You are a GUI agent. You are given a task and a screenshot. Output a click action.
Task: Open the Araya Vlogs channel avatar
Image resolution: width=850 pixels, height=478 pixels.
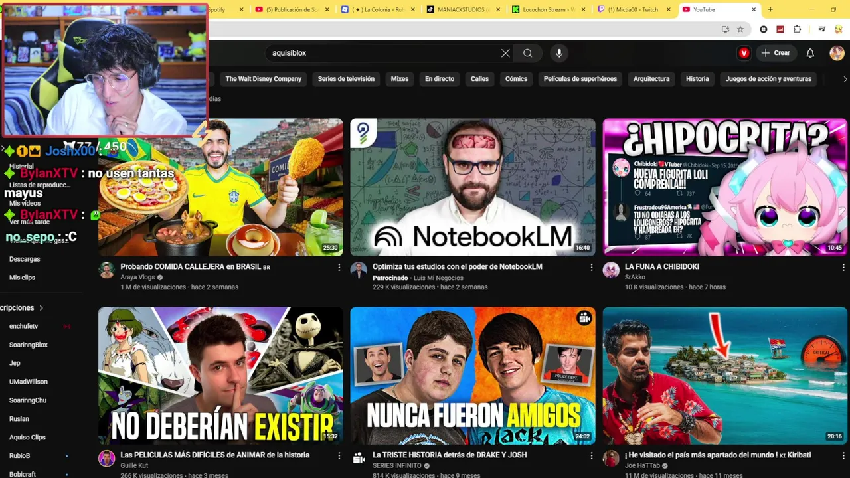tap(106, 270)
